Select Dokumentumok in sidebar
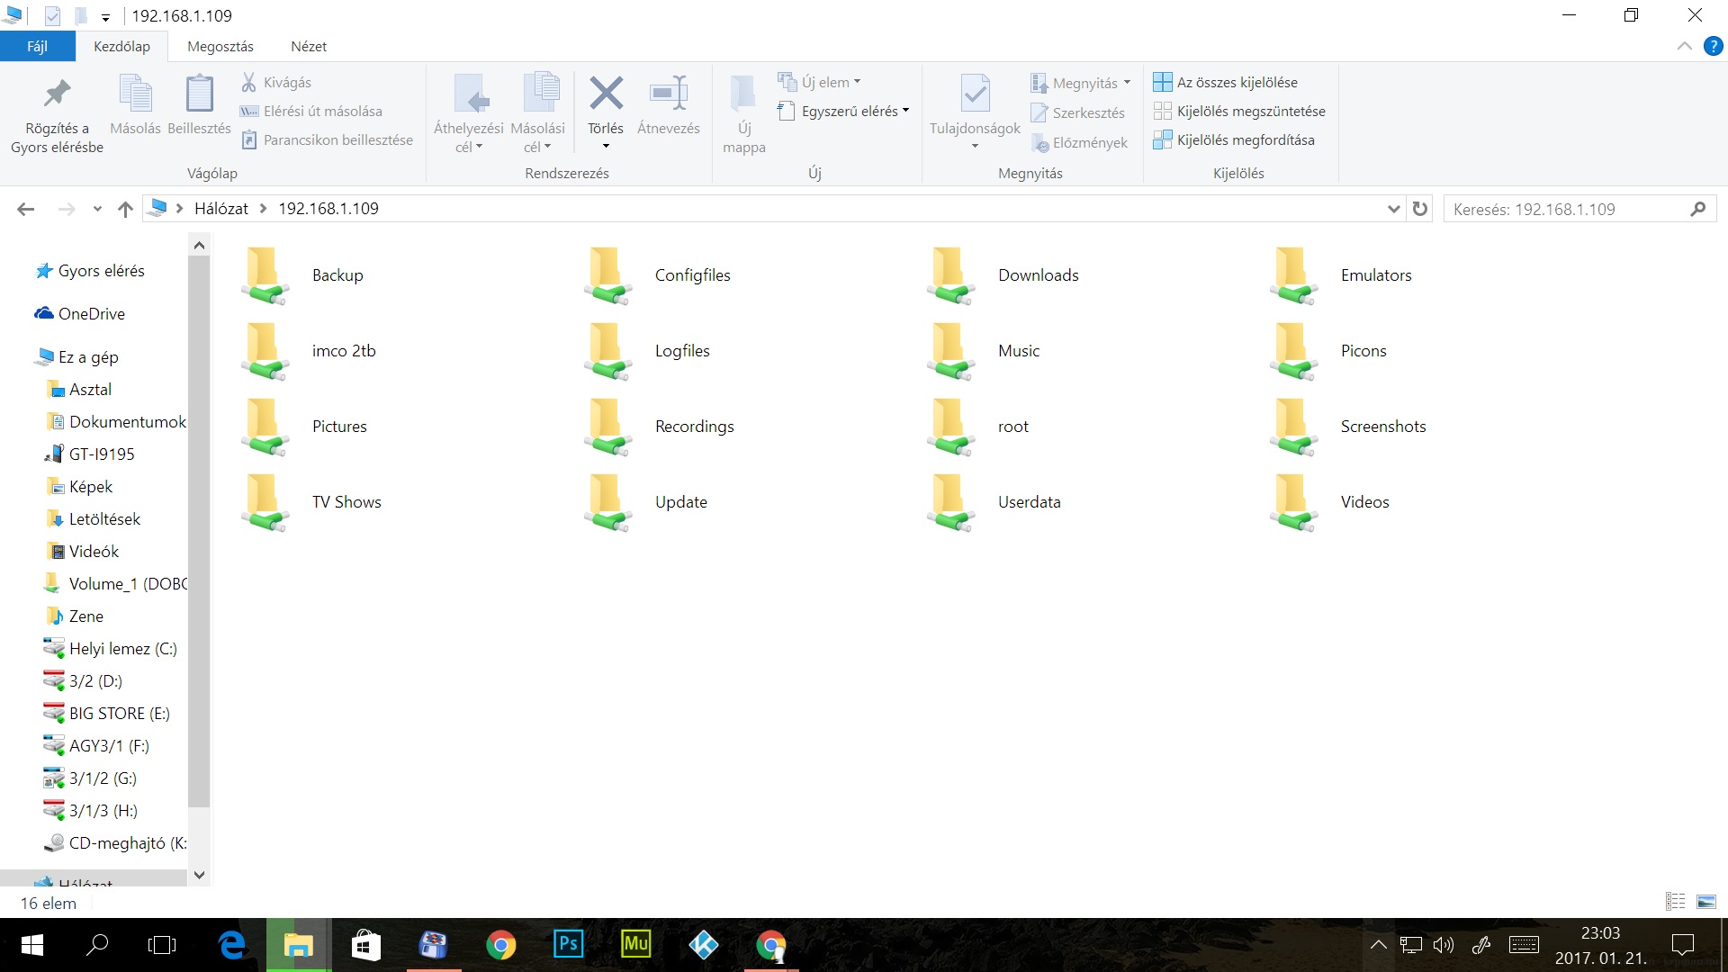1728x972 pixels. point(116,421)
